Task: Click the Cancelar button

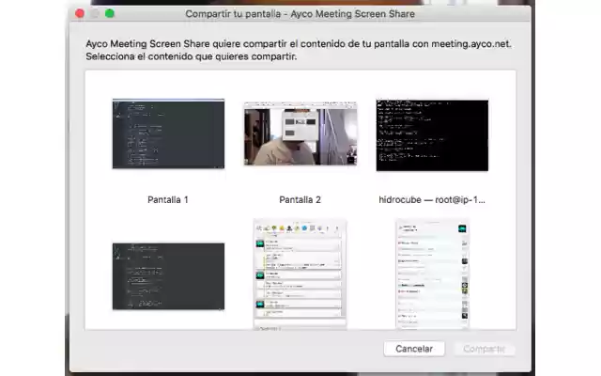Action: tap(414, 349)
